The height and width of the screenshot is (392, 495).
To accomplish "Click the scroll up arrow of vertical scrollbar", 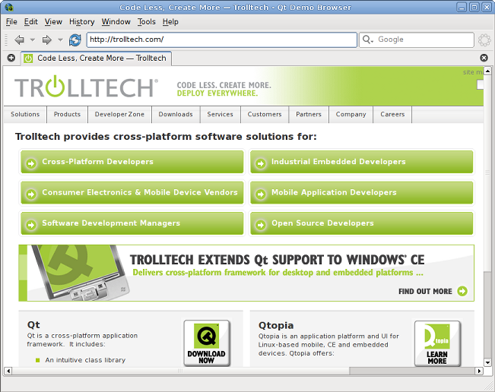I will click(487, 71).
